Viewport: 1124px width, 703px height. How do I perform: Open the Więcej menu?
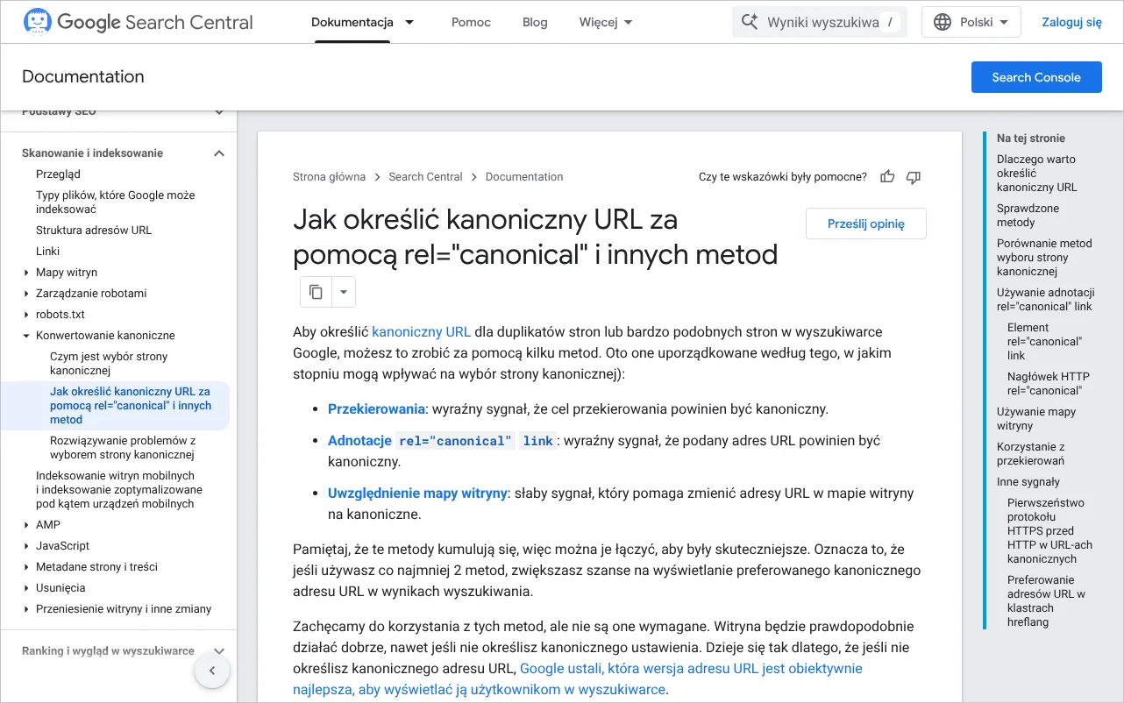606,22
